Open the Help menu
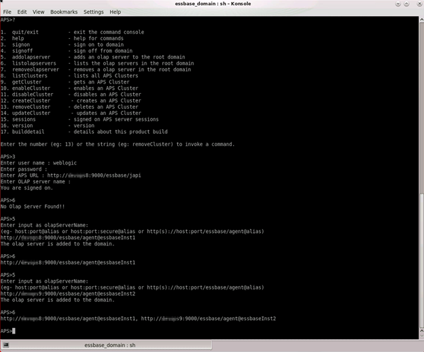The image size is (424, 352). pyautogui.click(x=115, y=12)
